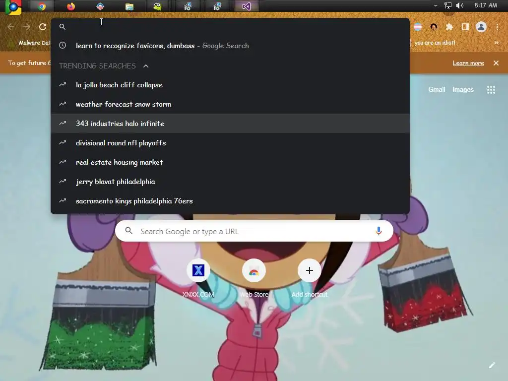Open the blue-red round taskbar app
Viewport: 508px width, 381px height.
(100, 6)
